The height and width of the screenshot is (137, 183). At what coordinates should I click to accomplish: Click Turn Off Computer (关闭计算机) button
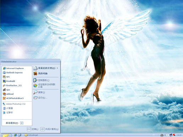pyautogui.click(x=50, y=129)
